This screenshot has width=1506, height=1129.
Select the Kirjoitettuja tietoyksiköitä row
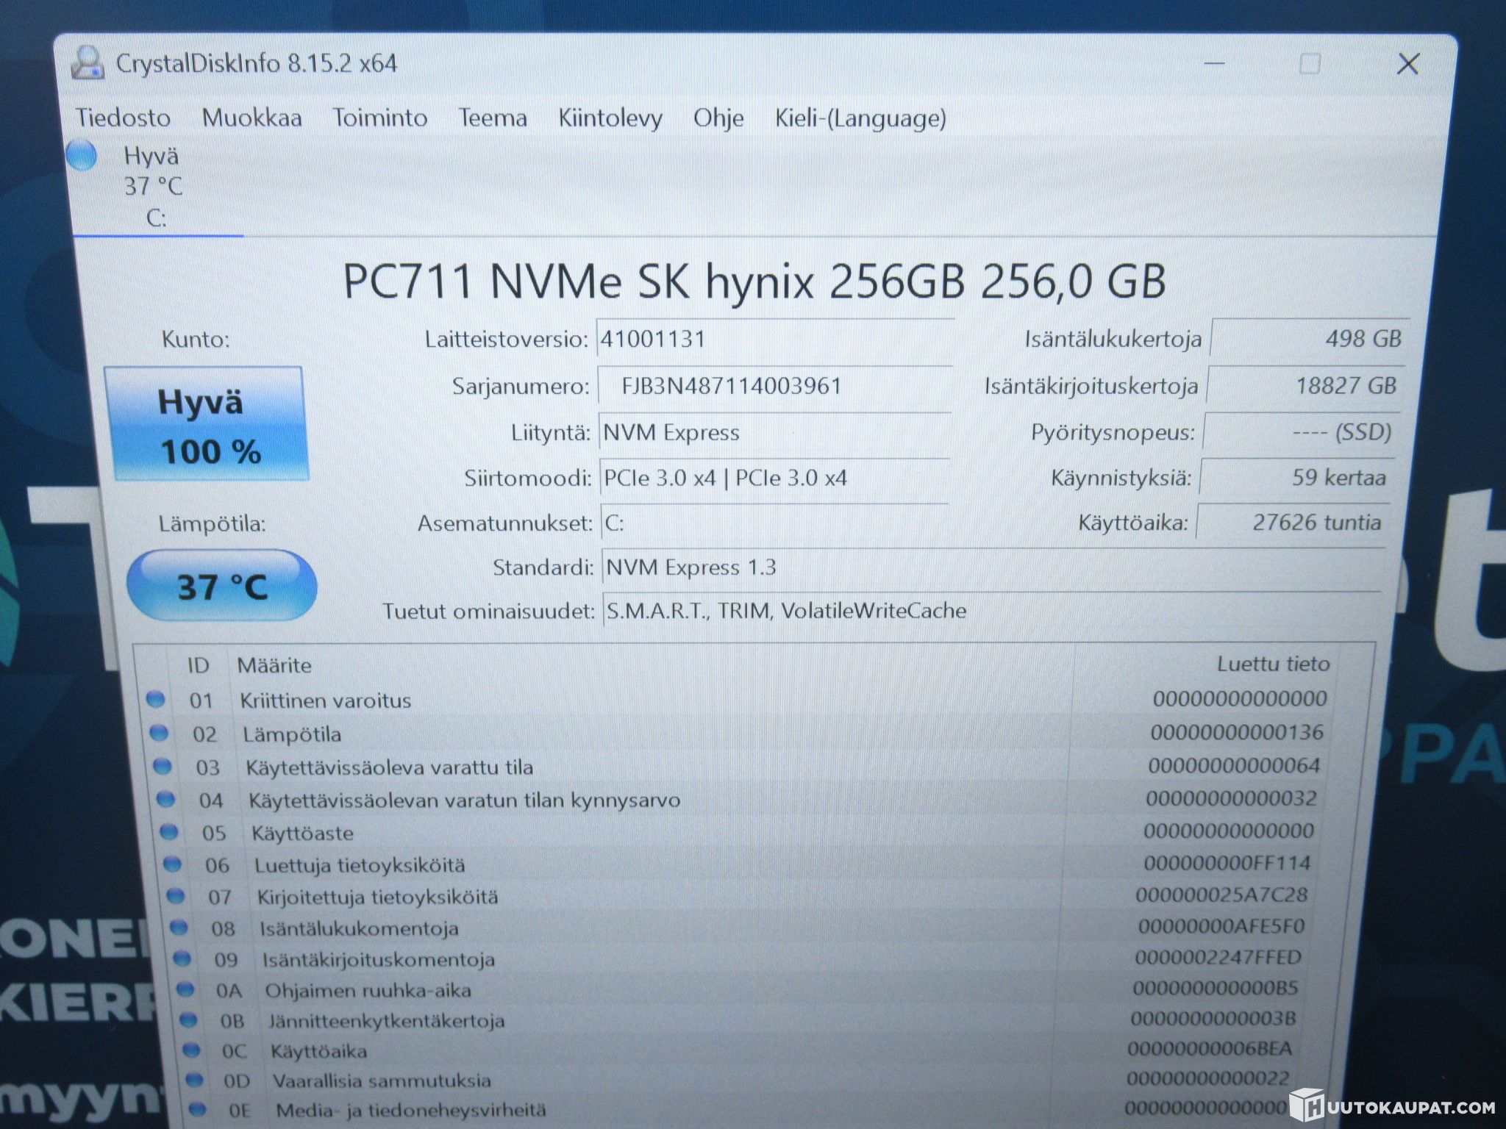click(738, 896)
